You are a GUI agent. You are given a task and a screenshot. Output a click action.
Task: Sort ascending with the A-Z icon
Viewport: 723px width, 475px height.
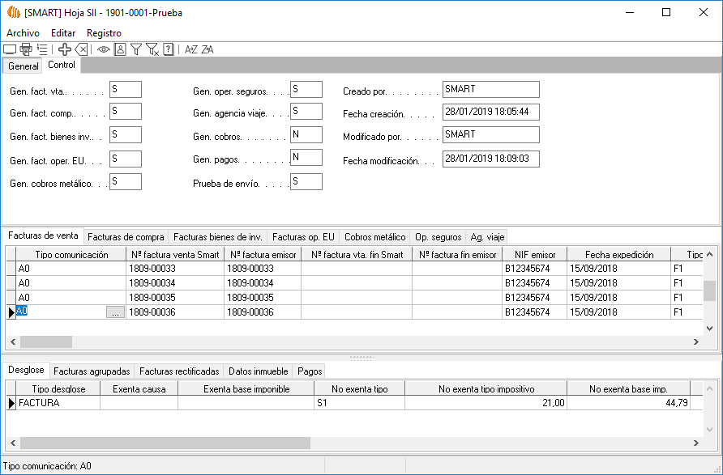191,49
